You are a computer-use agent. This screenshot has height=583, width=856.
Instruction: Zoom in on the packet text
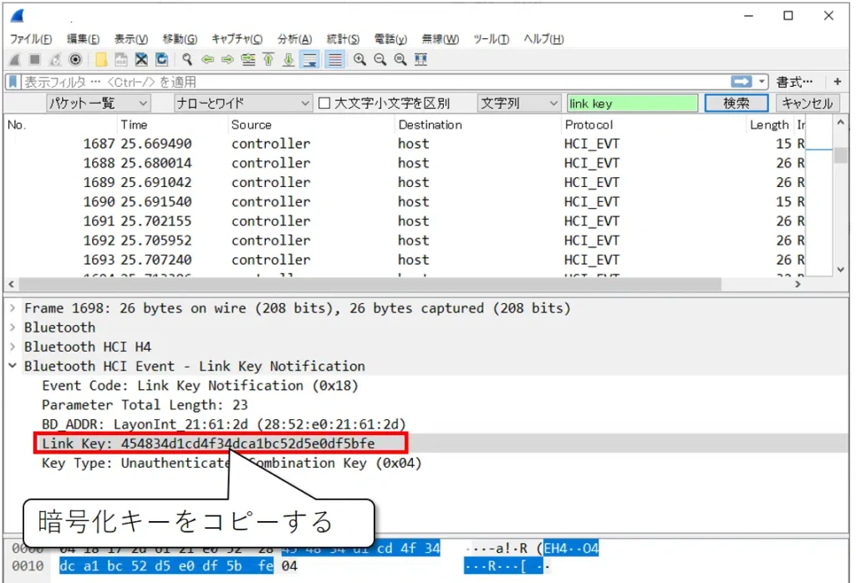pyautogui.click(x=359, y=59)
